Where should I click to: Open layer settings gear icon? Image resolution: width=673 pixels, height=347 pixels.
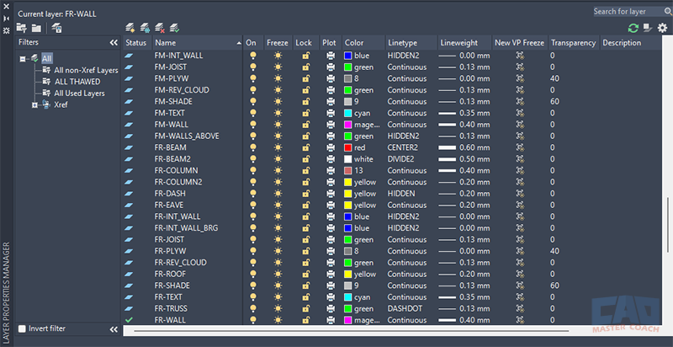tap(662, 28)
